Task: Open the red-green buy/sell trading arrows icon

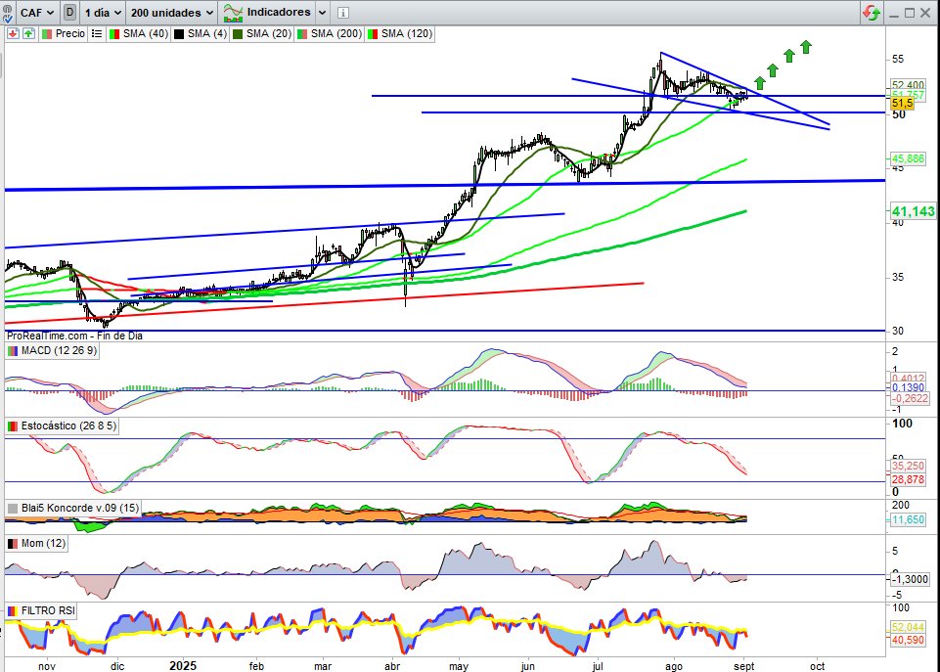Action: pyautogui.click(x=872, y=12)
